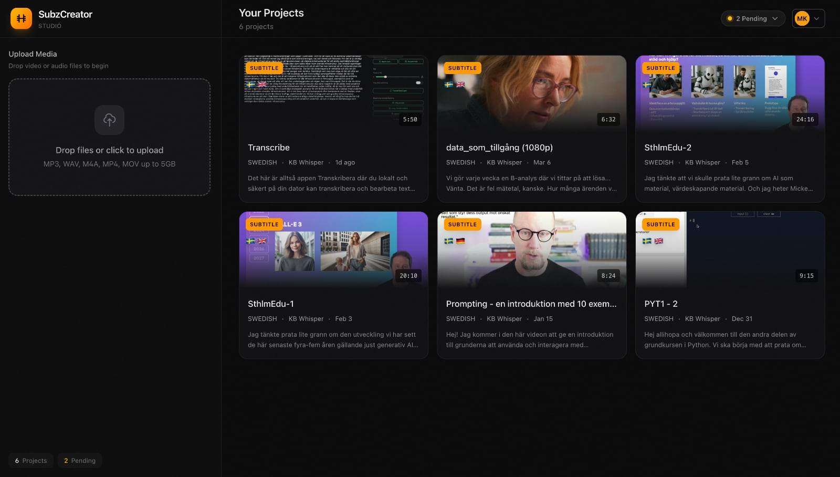The image size is (840, 477).
Task: Toggle the SUBTITLE badge on the Transcribe project
Action: tap(264, 68)
